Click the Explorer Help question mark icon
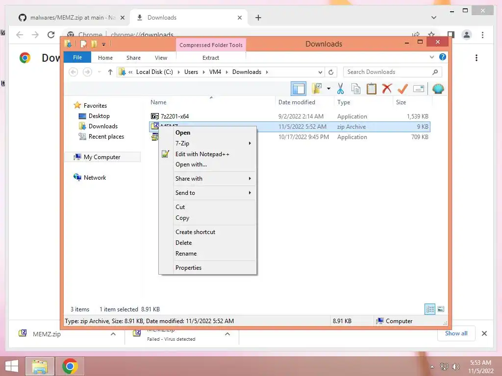This screenshot has width=502, height=376. pos(443,57)
